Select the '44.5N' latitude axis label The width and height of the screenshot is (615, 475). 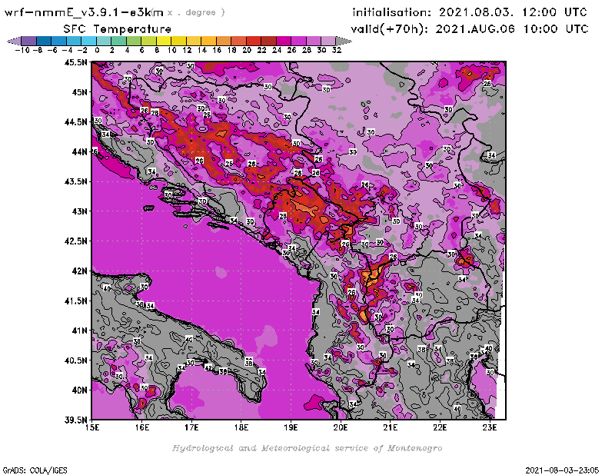coord(75,122)
